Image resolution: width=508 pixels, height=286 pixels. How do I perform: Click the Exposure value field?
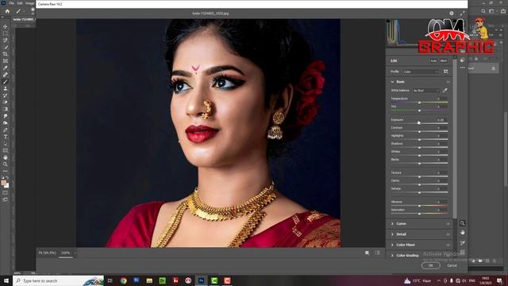coord(441,120)
